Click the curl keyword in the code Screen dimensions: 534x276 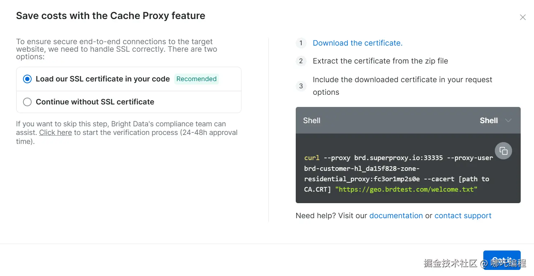(312, 158)
